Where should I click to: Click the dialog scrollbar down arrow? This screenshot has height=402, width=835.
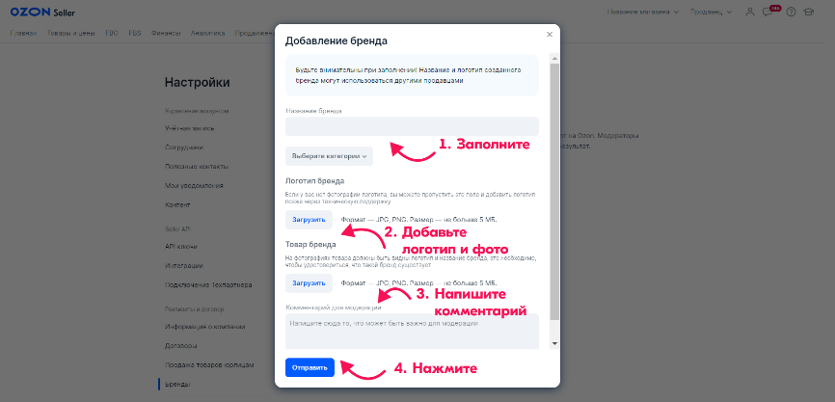pyautogui.click(x=553, y=343)
